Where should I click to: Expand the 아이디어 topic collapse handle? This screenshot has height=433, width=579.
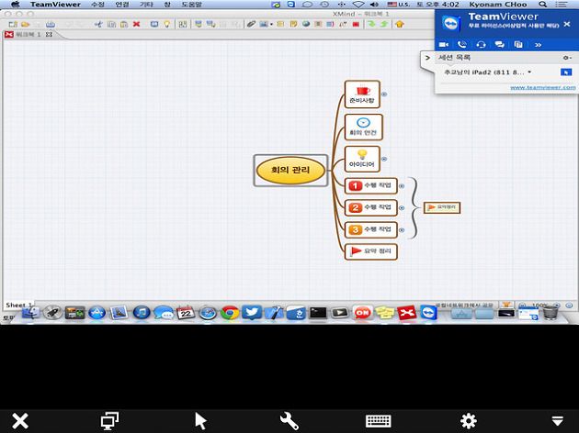384,160
